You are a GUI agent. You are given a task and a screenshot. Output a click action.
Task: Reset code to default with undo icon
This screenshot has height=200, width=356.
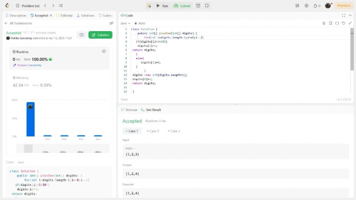pos(344,23)
